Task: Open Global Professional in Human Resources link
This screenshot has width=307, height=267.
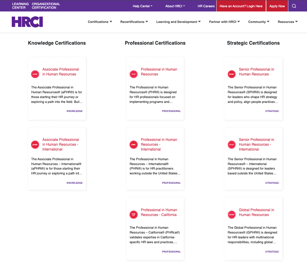Action: (256, 212)
